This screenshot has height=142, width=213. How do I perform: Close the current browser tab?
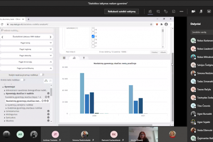pos(23,19)
